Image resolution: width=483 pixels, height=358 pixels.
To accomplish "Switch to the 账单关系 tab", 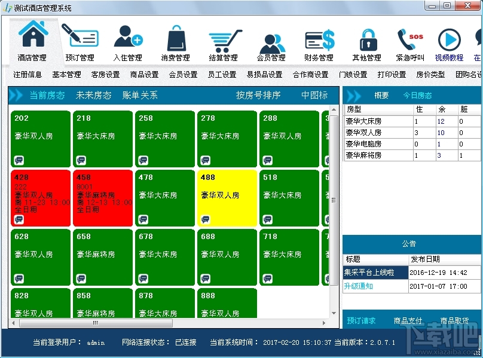I will point(140,95).
